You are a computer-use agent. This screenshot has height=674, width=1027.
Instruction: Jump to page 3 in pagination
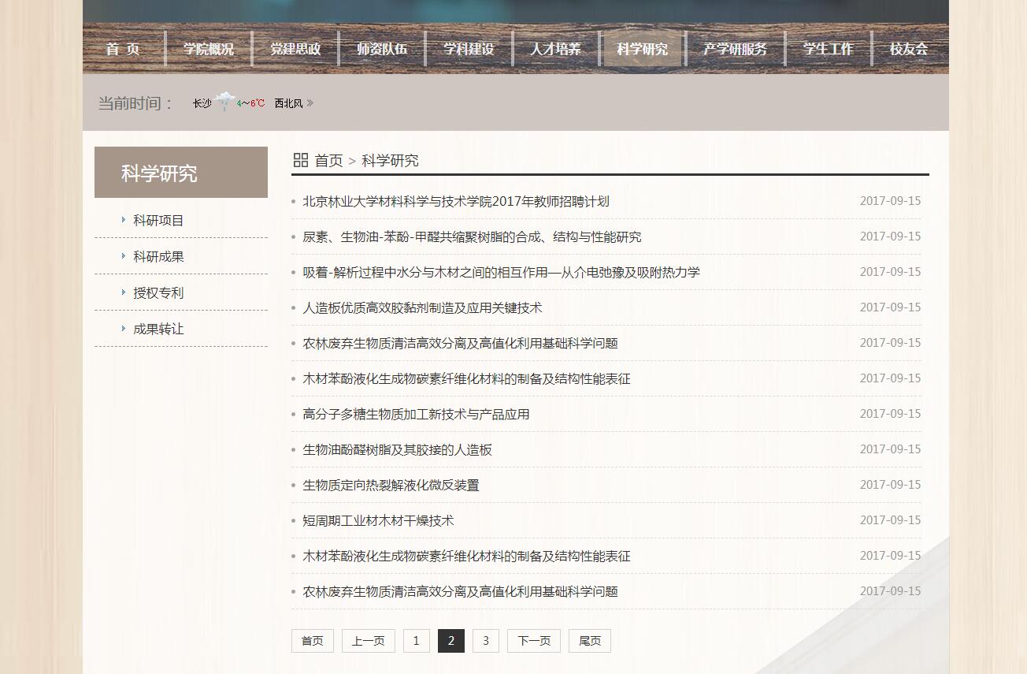(486, 641)
